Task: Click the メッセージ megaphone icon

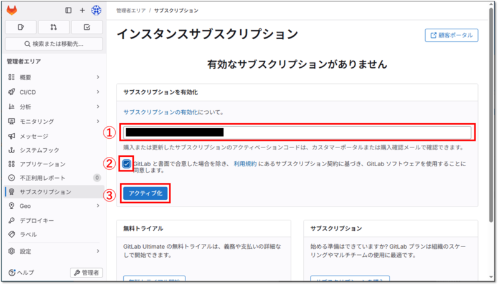Action: (11, 136)
